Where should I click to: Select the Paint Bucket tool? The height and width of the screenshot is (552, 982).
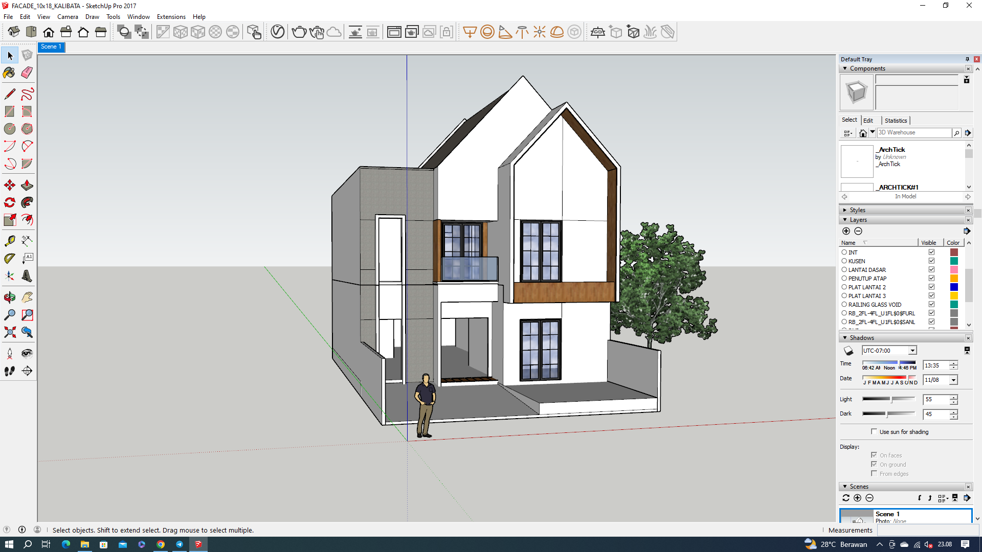pyautogui.click(x=9, y=73)
